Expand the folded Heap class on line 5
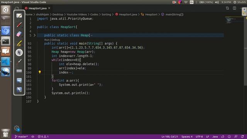Image resolution: width=247 pixels, height=139 pixels. 35,35
